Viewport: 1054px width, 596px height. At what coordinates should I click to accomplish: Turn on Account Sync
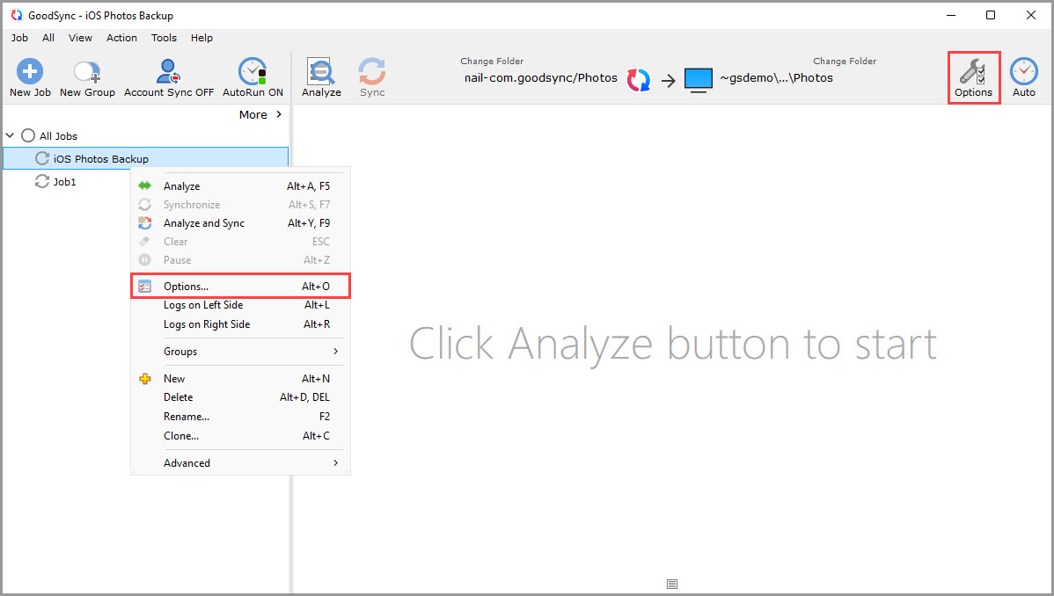tap(167, 76)
